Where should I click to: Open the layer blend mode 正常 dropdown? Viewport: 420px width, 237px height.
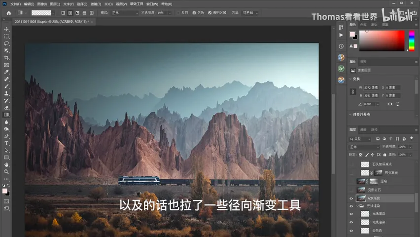pos(364,147)
